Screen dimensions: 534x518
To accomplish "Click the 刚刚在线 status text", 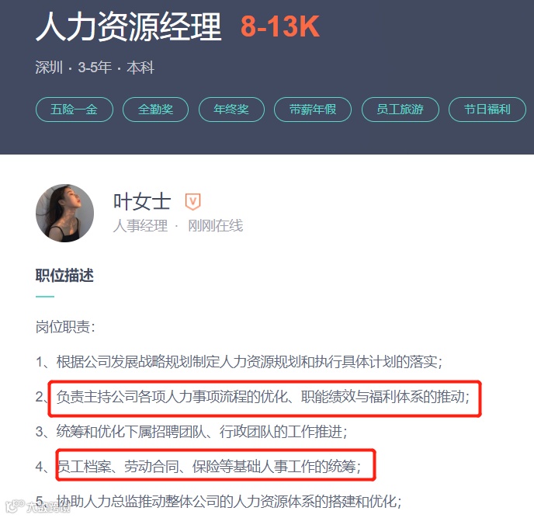I will 216,225.
